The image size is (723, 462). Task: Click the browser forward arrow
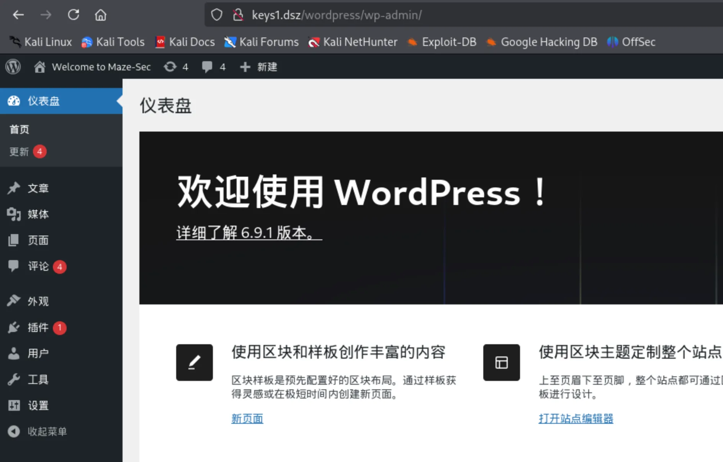(46, 15)
